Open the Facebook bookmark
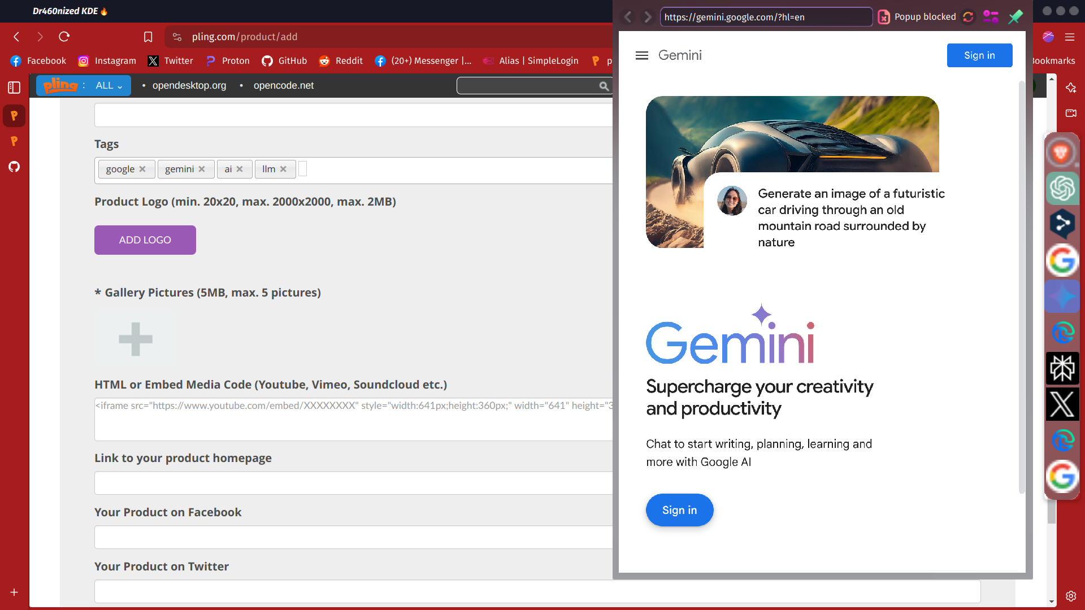1085x610 pixels. (38, 60)
